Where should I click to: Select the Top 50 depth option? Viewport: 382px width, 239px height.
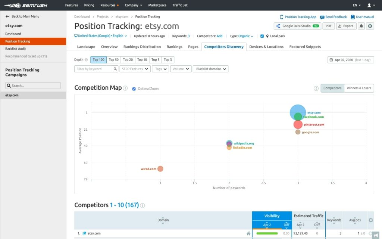113,60
